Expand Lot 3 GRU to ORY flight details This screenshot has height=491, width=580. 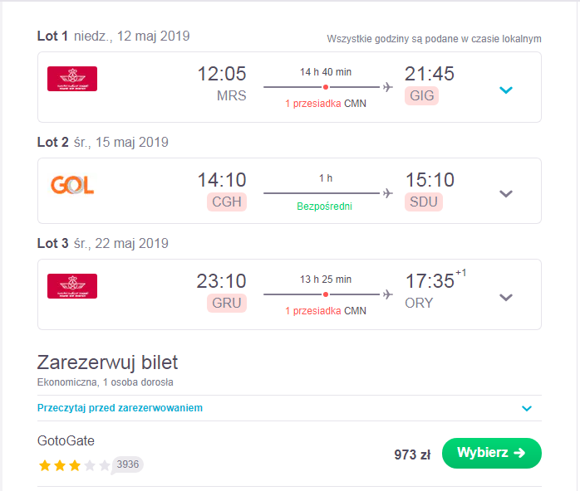(506, 298)
